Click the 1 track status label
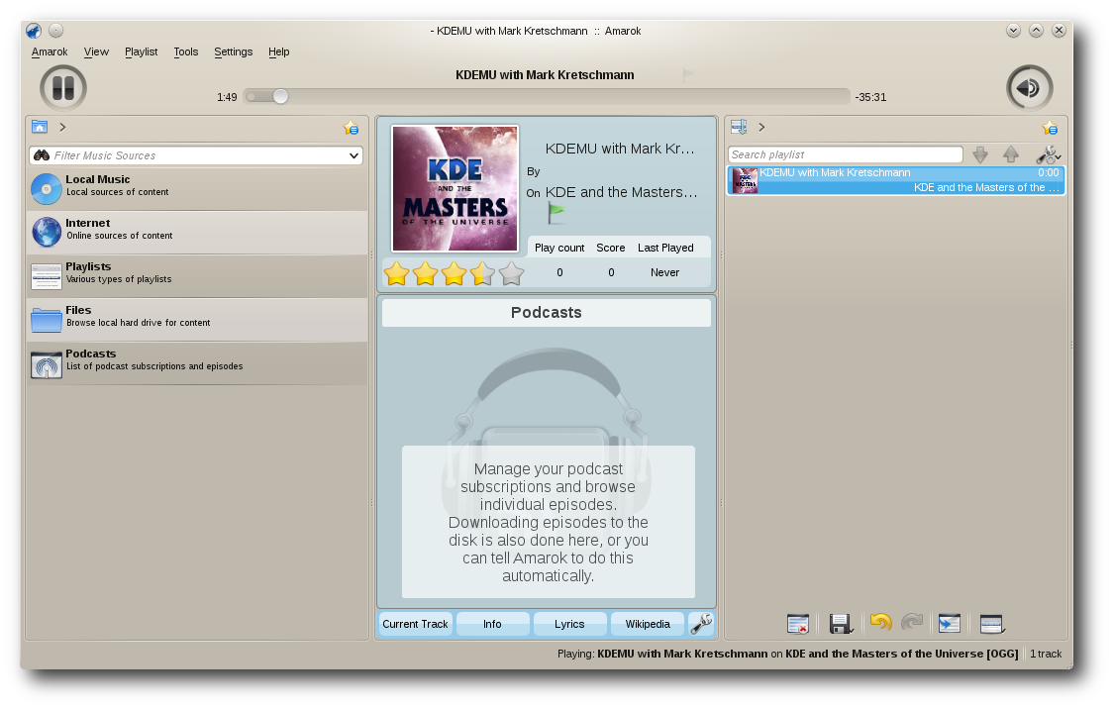 pos(1046,654)
